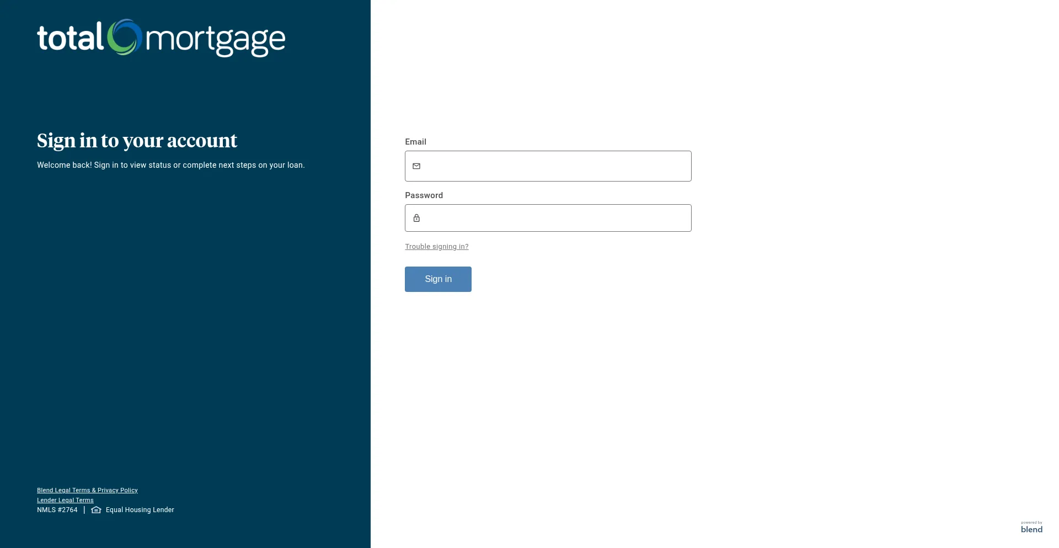Focus the Email input field

tap(548, 166)
